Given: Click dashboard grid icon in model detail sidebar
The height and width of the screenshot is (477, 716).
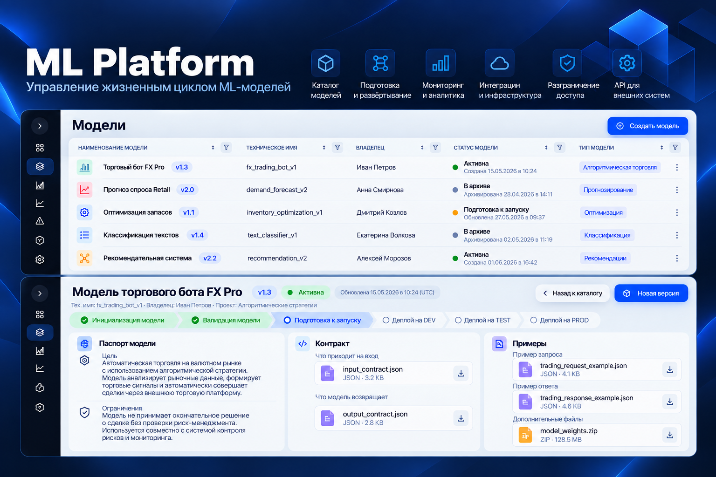Looking at the screenshot, I should point(40,314).
